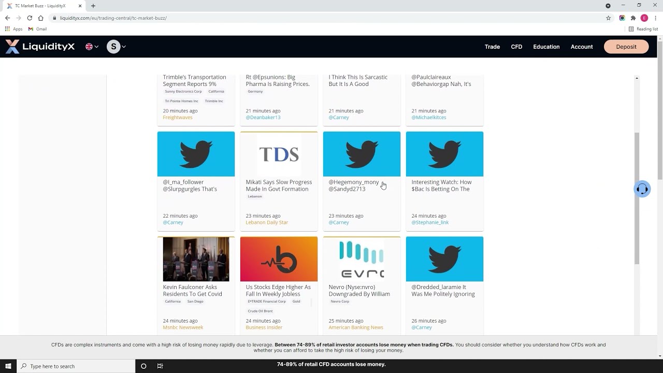Open Mikati Says Slow Progress headline
Image resolution: width=663 pixels, height=373 pixels.
[x=279, y=185]
